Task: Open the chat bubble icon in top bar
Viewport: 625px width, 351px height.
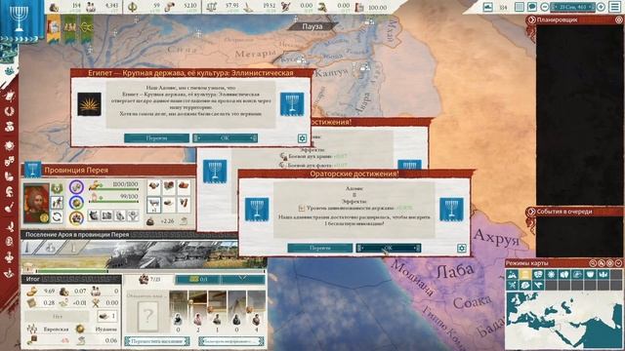Action: 531,7
